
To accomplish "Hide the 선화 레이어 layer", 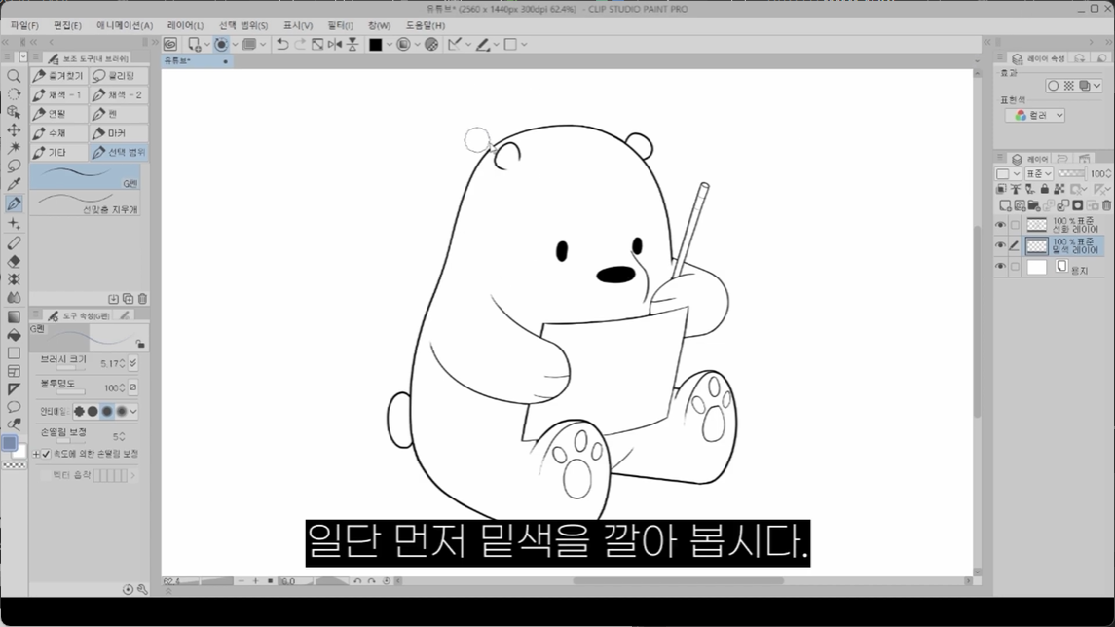I will (x=1000, y=225).
